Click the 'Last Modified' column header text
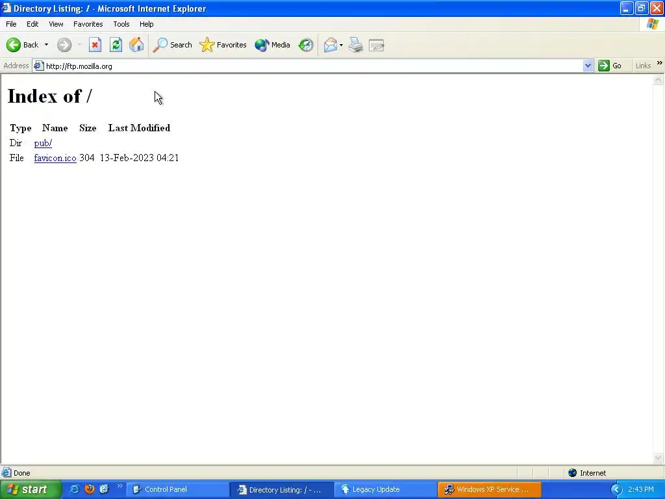The image size is (665, 499). point(139,128)
